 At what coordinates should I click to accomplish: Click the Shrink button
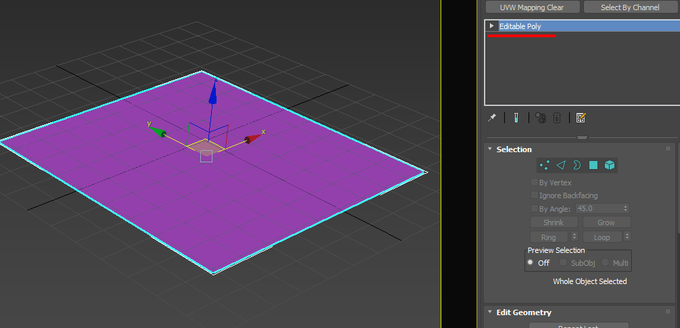click(553, 222)
